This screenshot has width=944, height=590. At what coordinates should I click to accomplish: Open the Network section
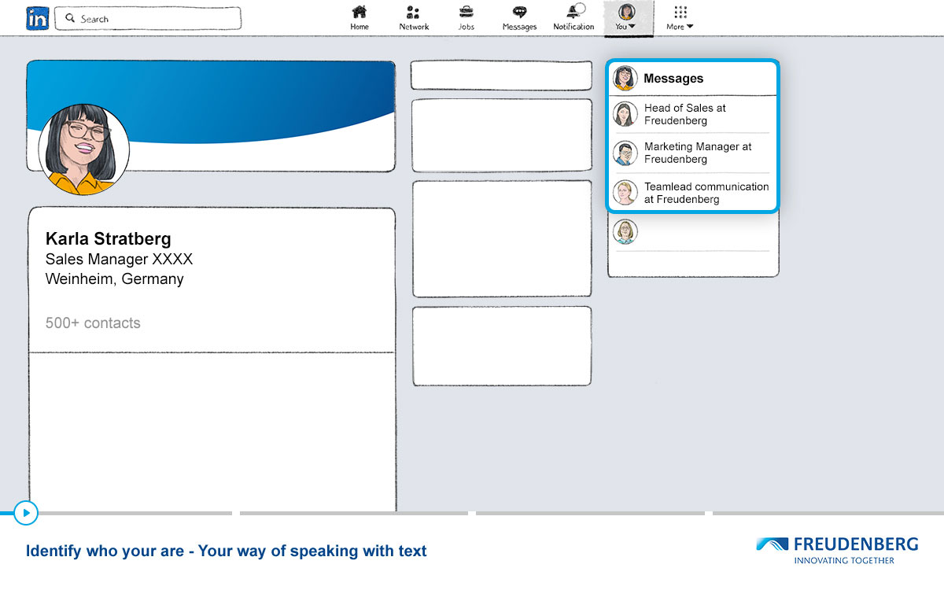tap(414, 17)
